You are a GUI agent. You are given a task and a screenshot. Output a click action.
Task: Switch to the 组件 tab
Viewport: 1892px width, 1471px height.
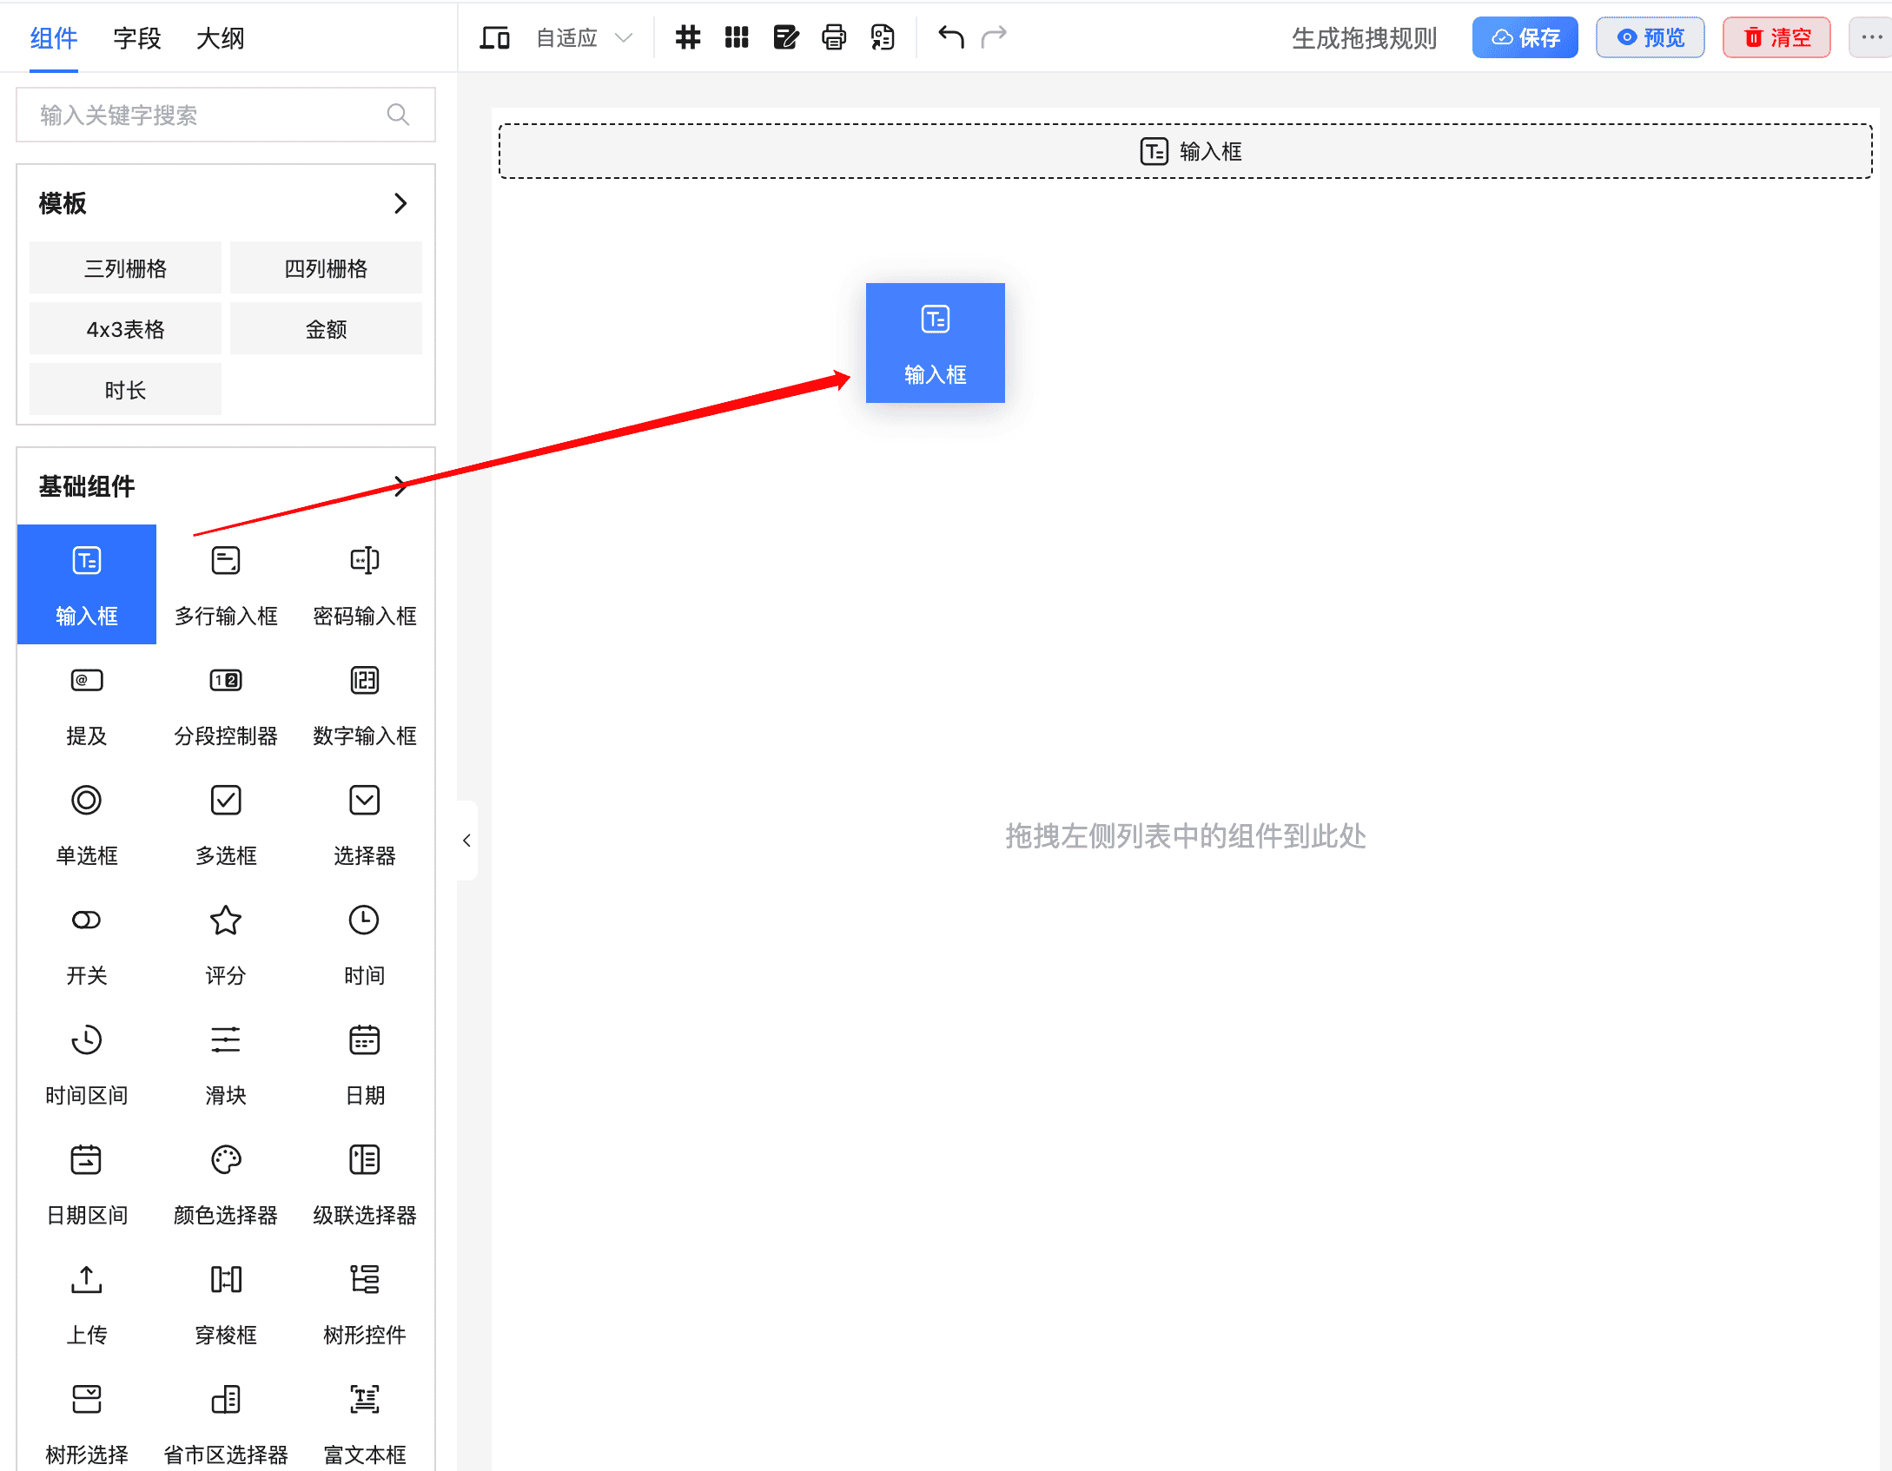54,38
